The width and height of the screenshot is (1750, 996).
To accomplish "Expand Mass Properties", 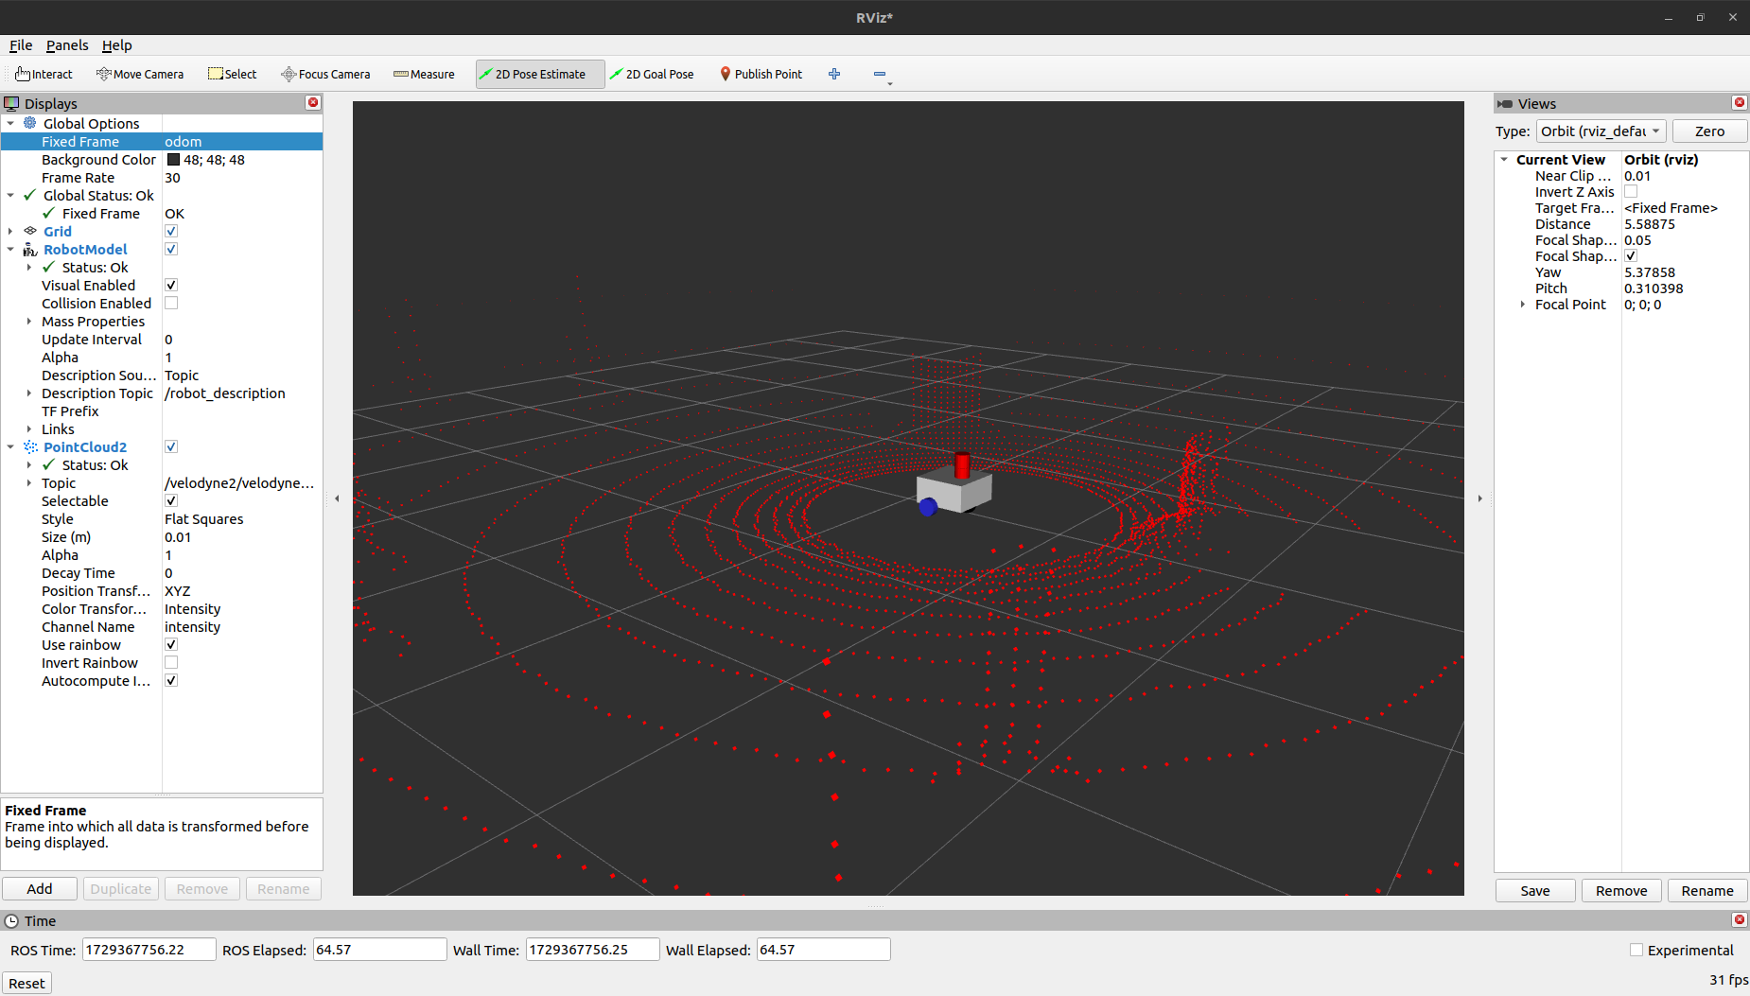I will (29, 321).
